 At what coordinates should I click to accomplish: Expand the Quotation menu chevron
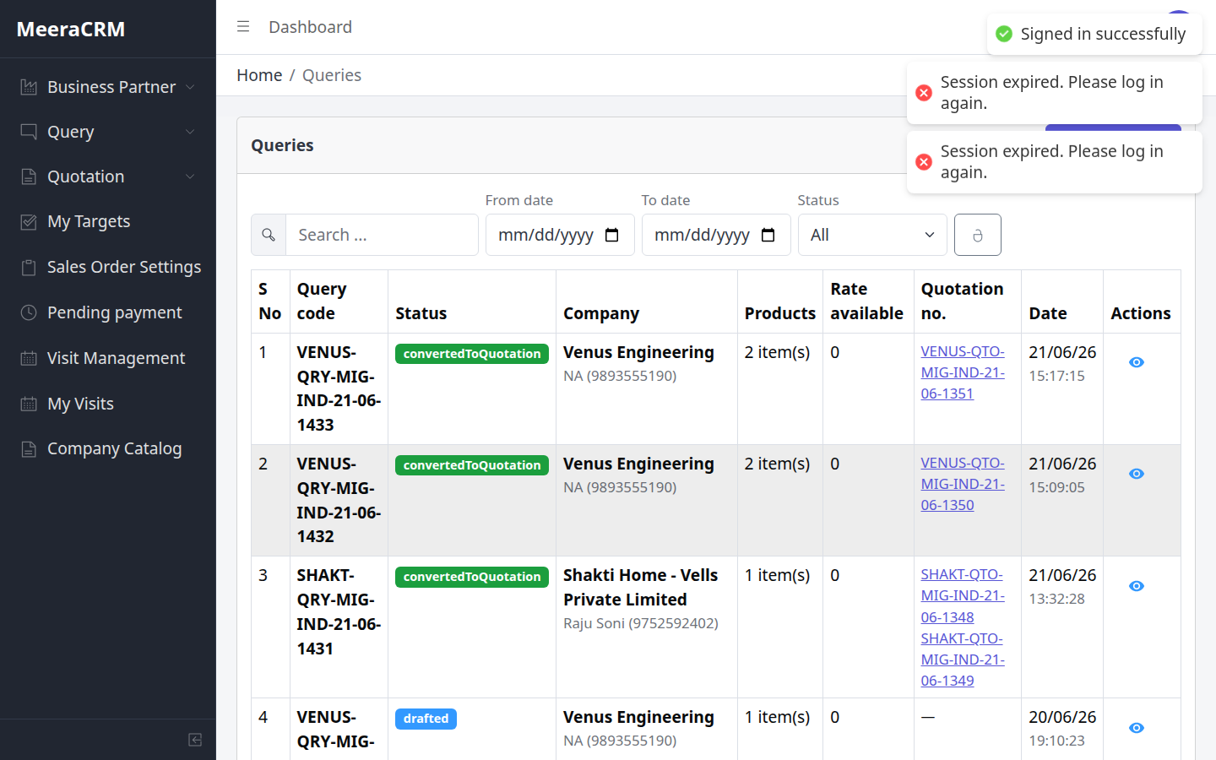(x=190, y=176)
